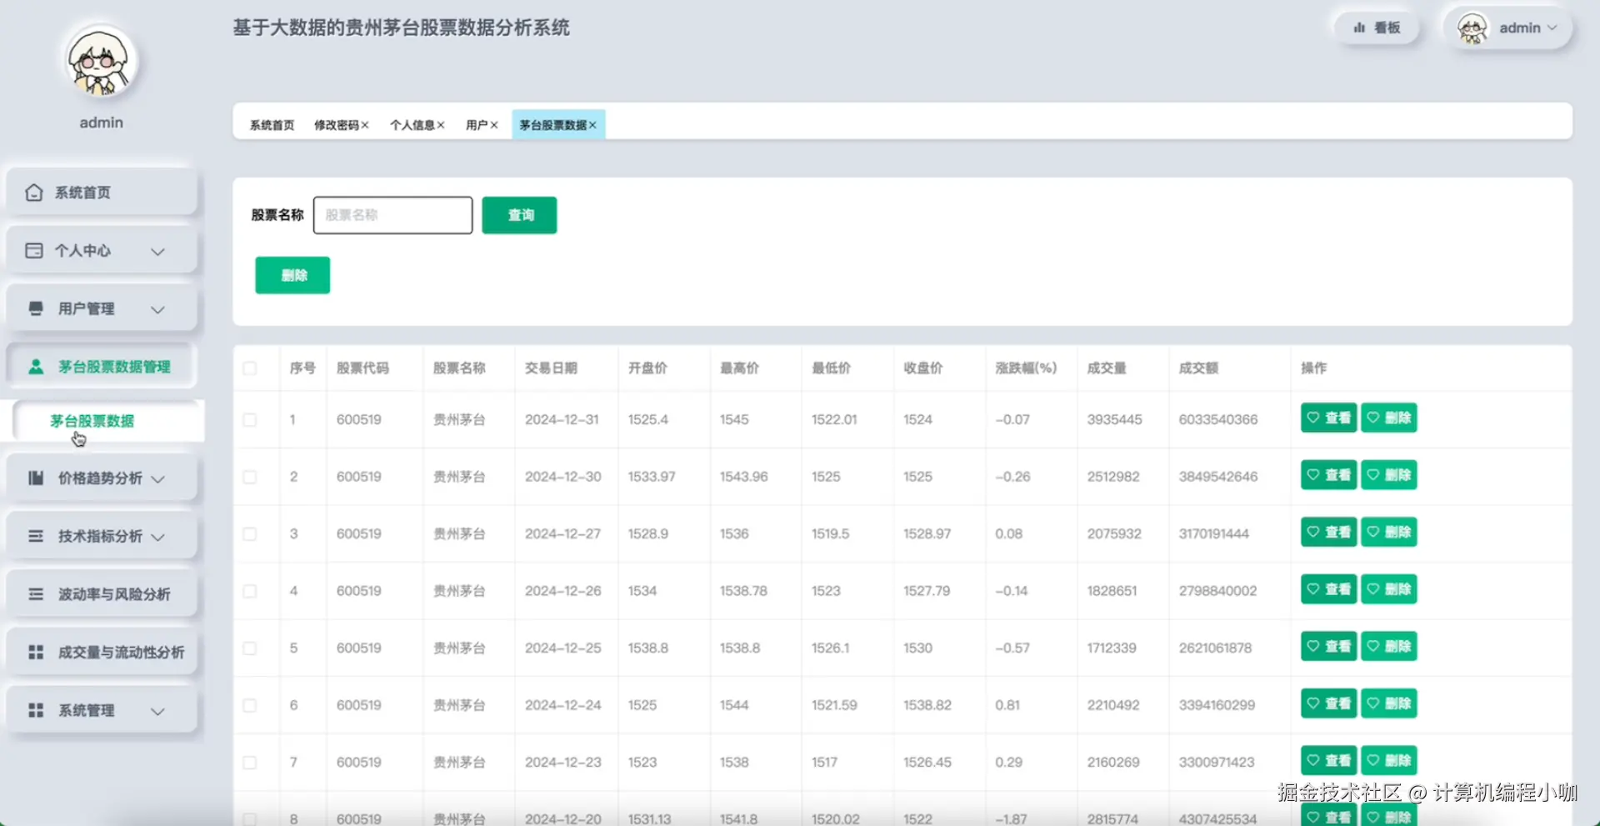Click the large admin avatar in sidebar
This screenshot has width=1600, height=826.
tap(101, 61)
